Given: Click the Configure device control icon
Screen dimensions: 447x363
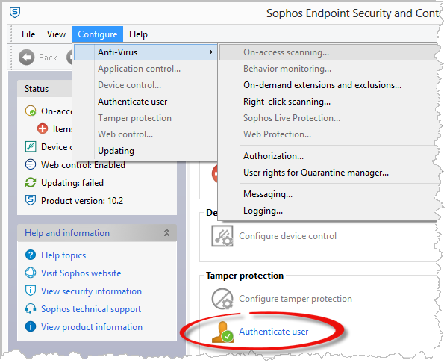Looking at the screenshot, I should click(222, 236).
